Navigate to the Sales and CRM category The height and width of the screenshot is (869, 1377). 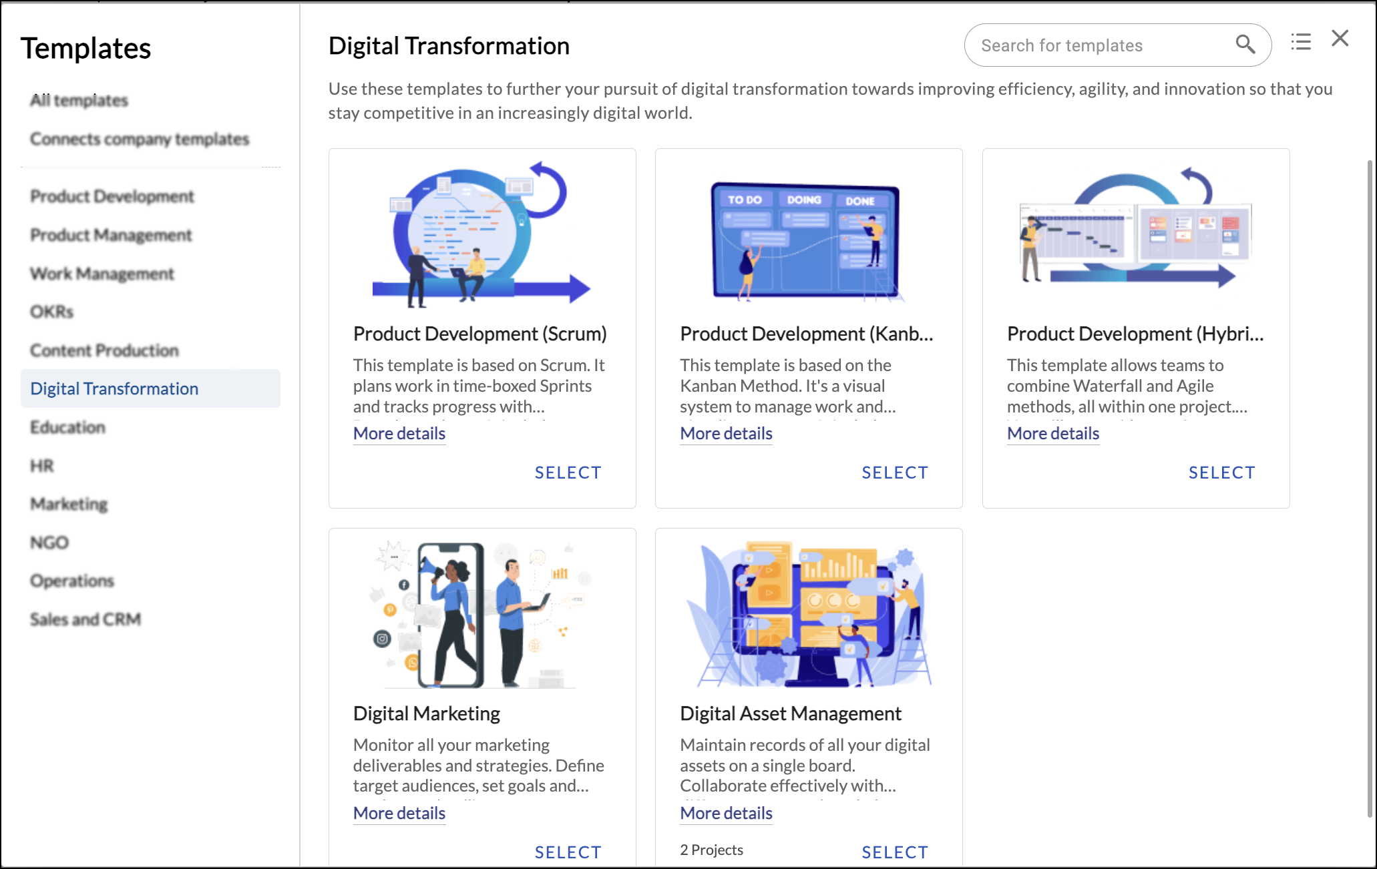pos(86,619)
